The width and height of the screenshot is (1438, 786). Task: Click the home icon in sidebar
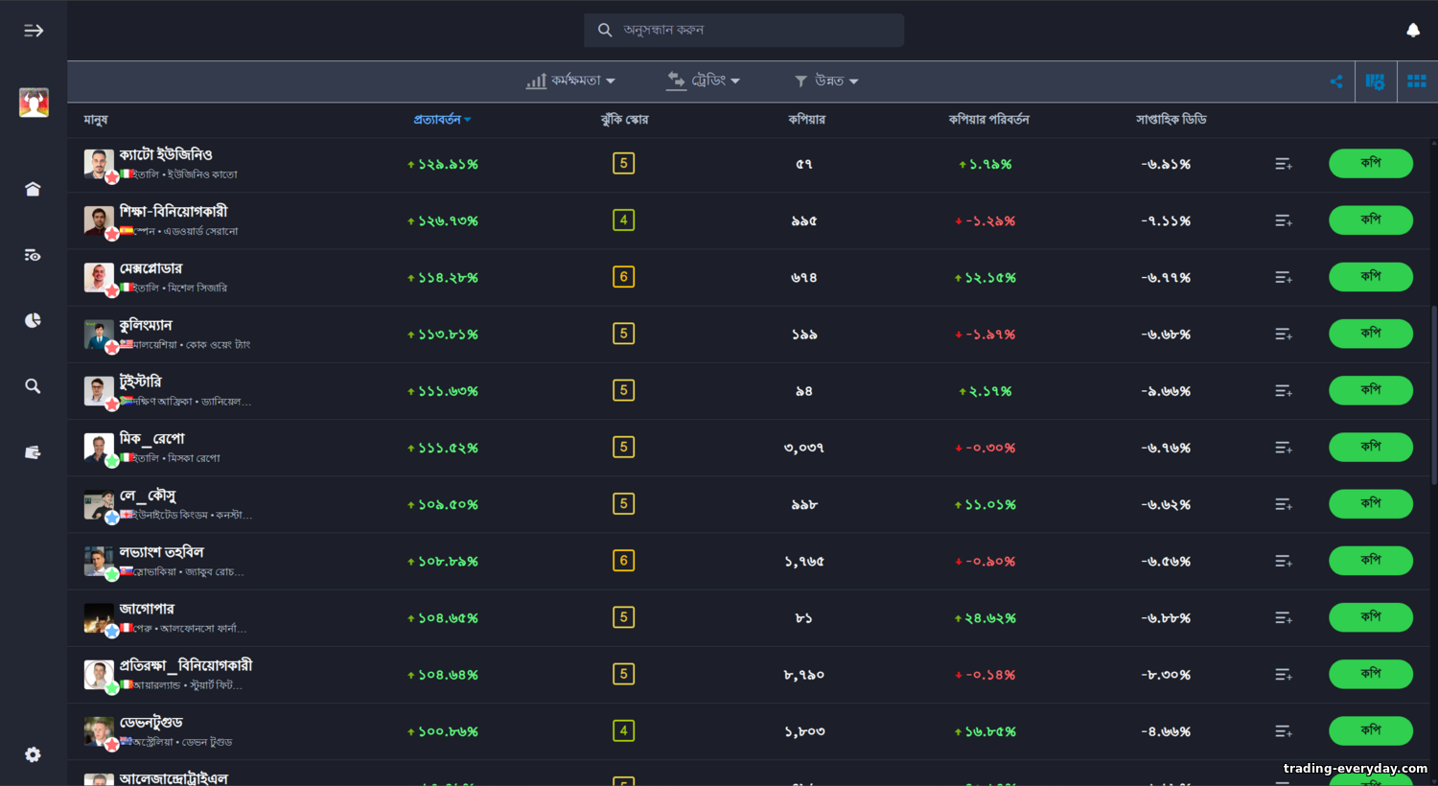pos(33,189)
